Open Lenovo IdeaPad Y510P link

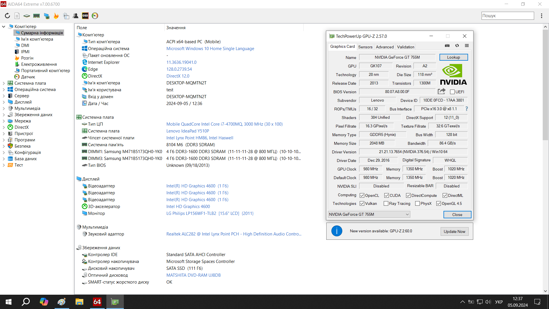(188, 131)
